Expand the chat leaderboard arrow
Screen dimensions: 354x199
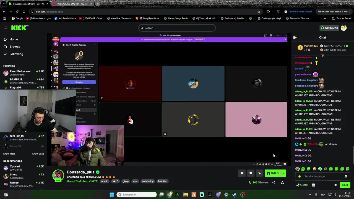point(322,55)
